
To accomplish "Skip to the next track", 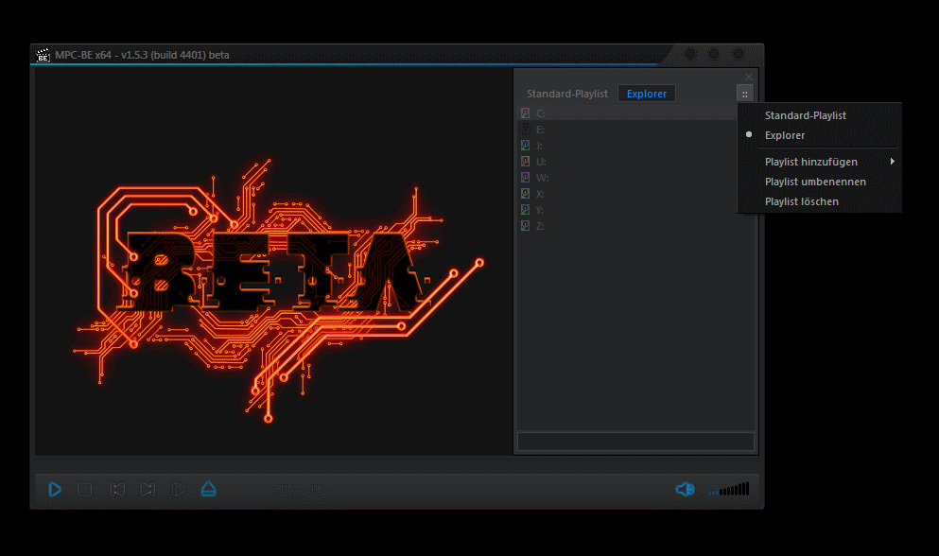I will pyautogui.click(x=148, y=490).
